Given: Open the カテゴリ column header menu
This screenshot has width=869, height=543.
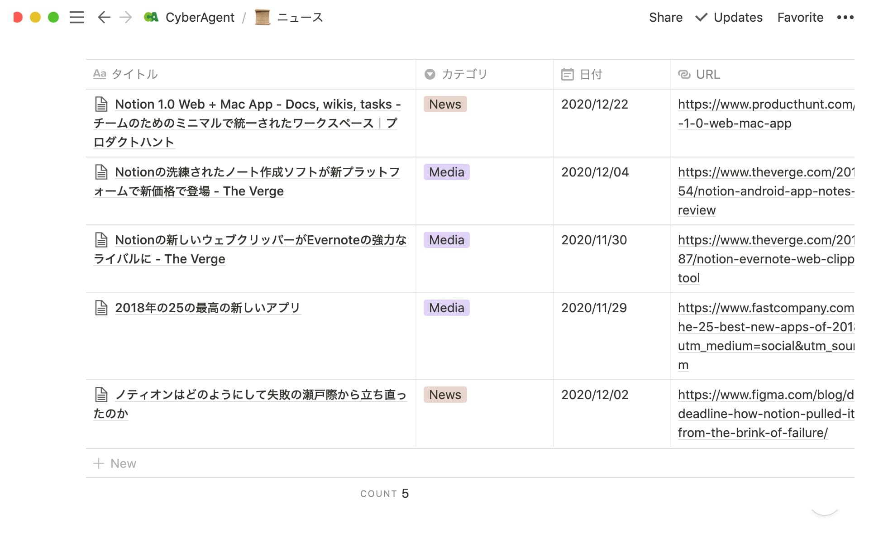Looking at the screenshot, I should coord(464,74).
